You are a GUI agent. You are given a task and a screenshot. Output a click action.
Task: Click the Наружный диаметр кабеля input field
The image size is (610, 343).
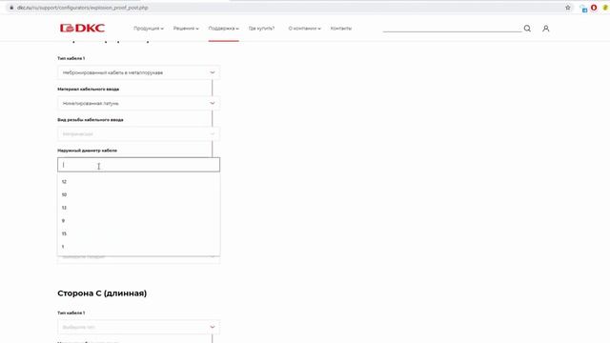138,165
